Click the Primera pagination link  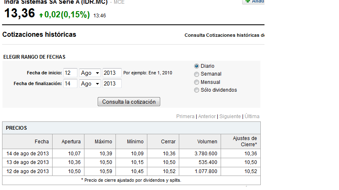pos(185,116)
